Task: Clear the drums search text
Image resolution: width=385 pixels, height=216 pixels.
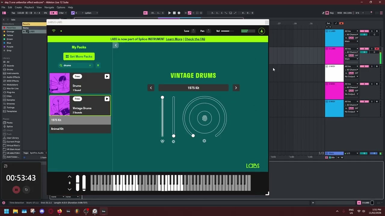Action: (90, 65)
